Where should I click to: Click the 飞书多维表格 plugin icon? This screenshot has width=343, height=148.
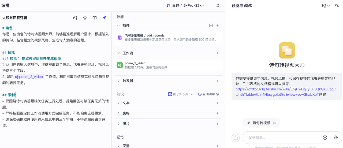point(120,38)
